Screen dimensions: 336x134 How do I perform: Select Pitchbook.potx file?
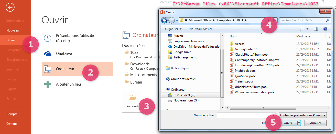[x=245, y=71]
